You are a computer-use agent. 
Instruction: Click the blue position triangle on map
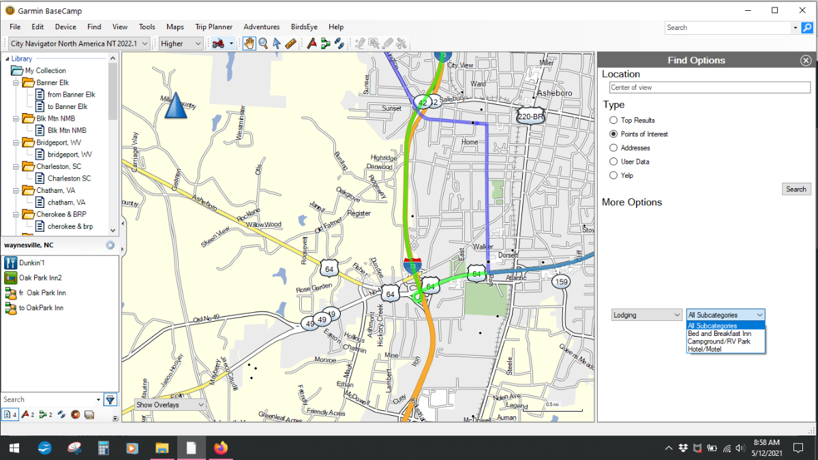coord(176,105)
